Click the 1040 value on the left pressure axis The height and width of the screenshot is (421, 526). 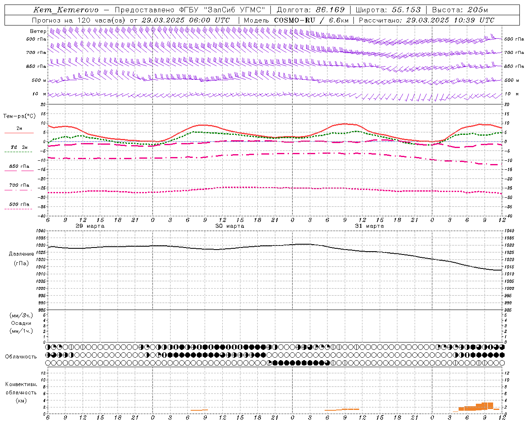click(42, 231)
